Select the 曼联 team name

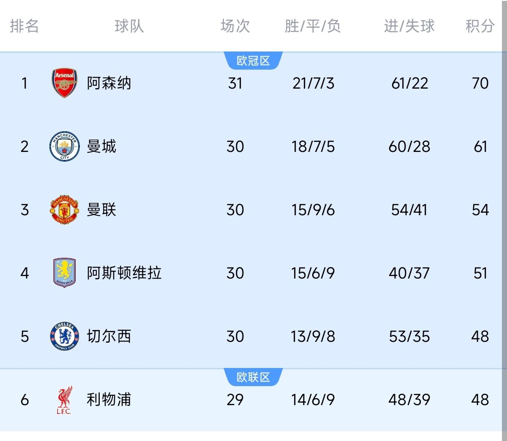pos(101,210)
